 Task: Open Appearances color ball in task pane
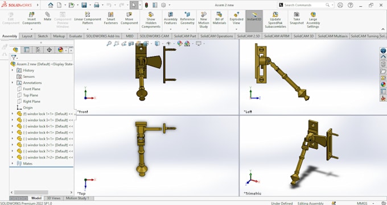point(383,84)
